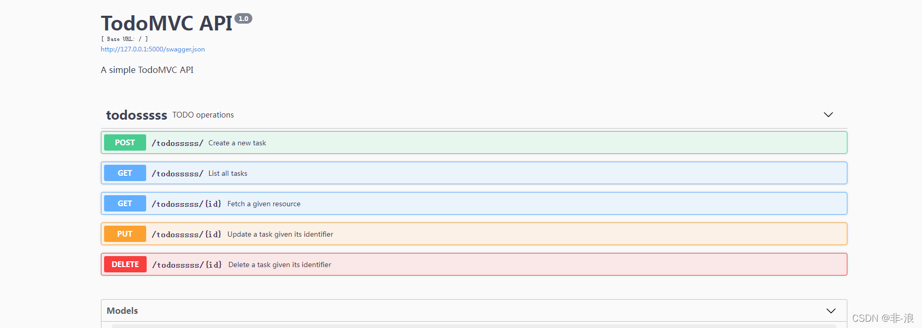Click the /todosssss/{id} path in the PUT row
This screenshot has width=922, height=328.
coord(187,235)
